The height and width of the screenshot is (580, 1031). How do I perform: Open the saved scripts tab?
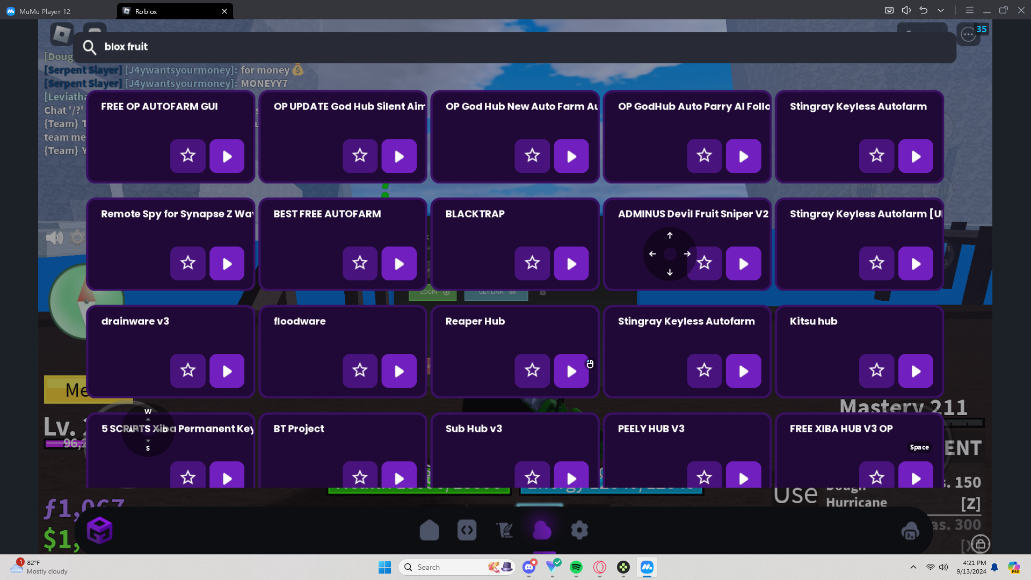pyautogui.click(x=505, y=531)
